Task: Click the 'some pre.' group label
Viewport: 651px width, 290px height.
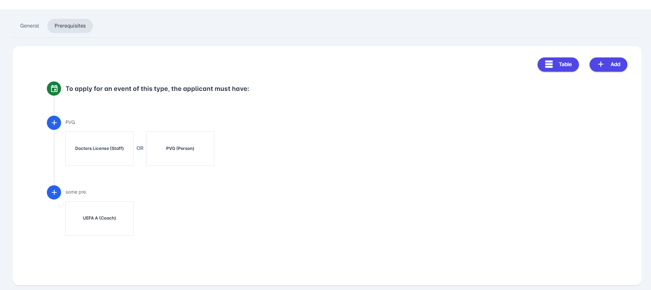Action: click(x=76, y=192)
